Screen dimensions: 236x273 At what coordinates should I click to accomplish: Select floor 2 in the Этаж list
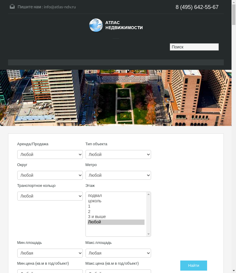[x=116, y=212]
